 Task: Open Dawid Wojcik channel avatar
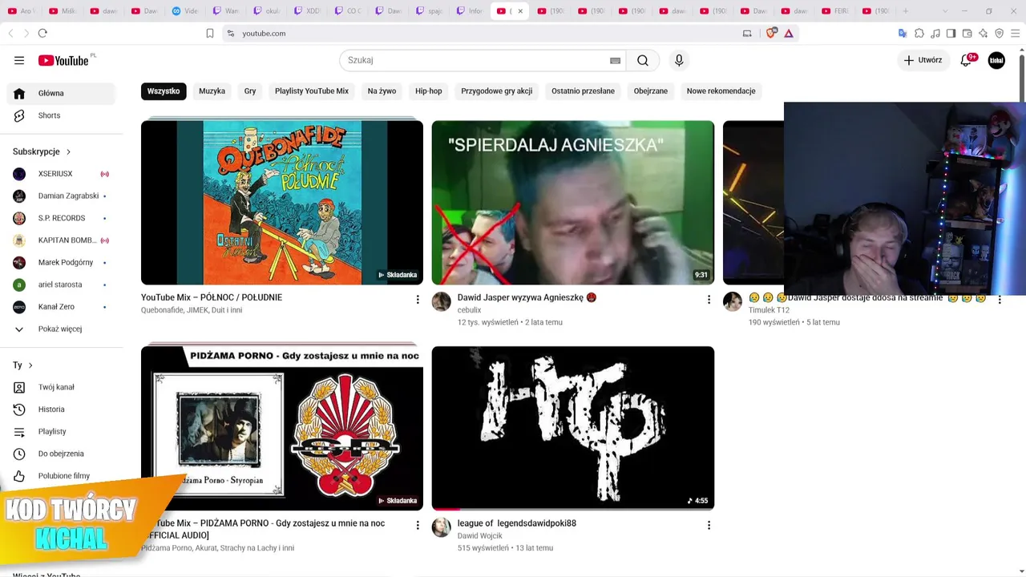442,527
